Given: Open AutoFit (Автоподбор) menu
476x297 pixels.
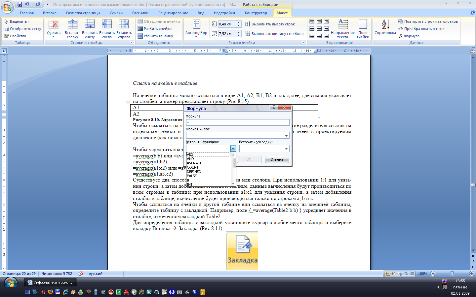Looking at the screenshot, I should (x=196, y=29).
